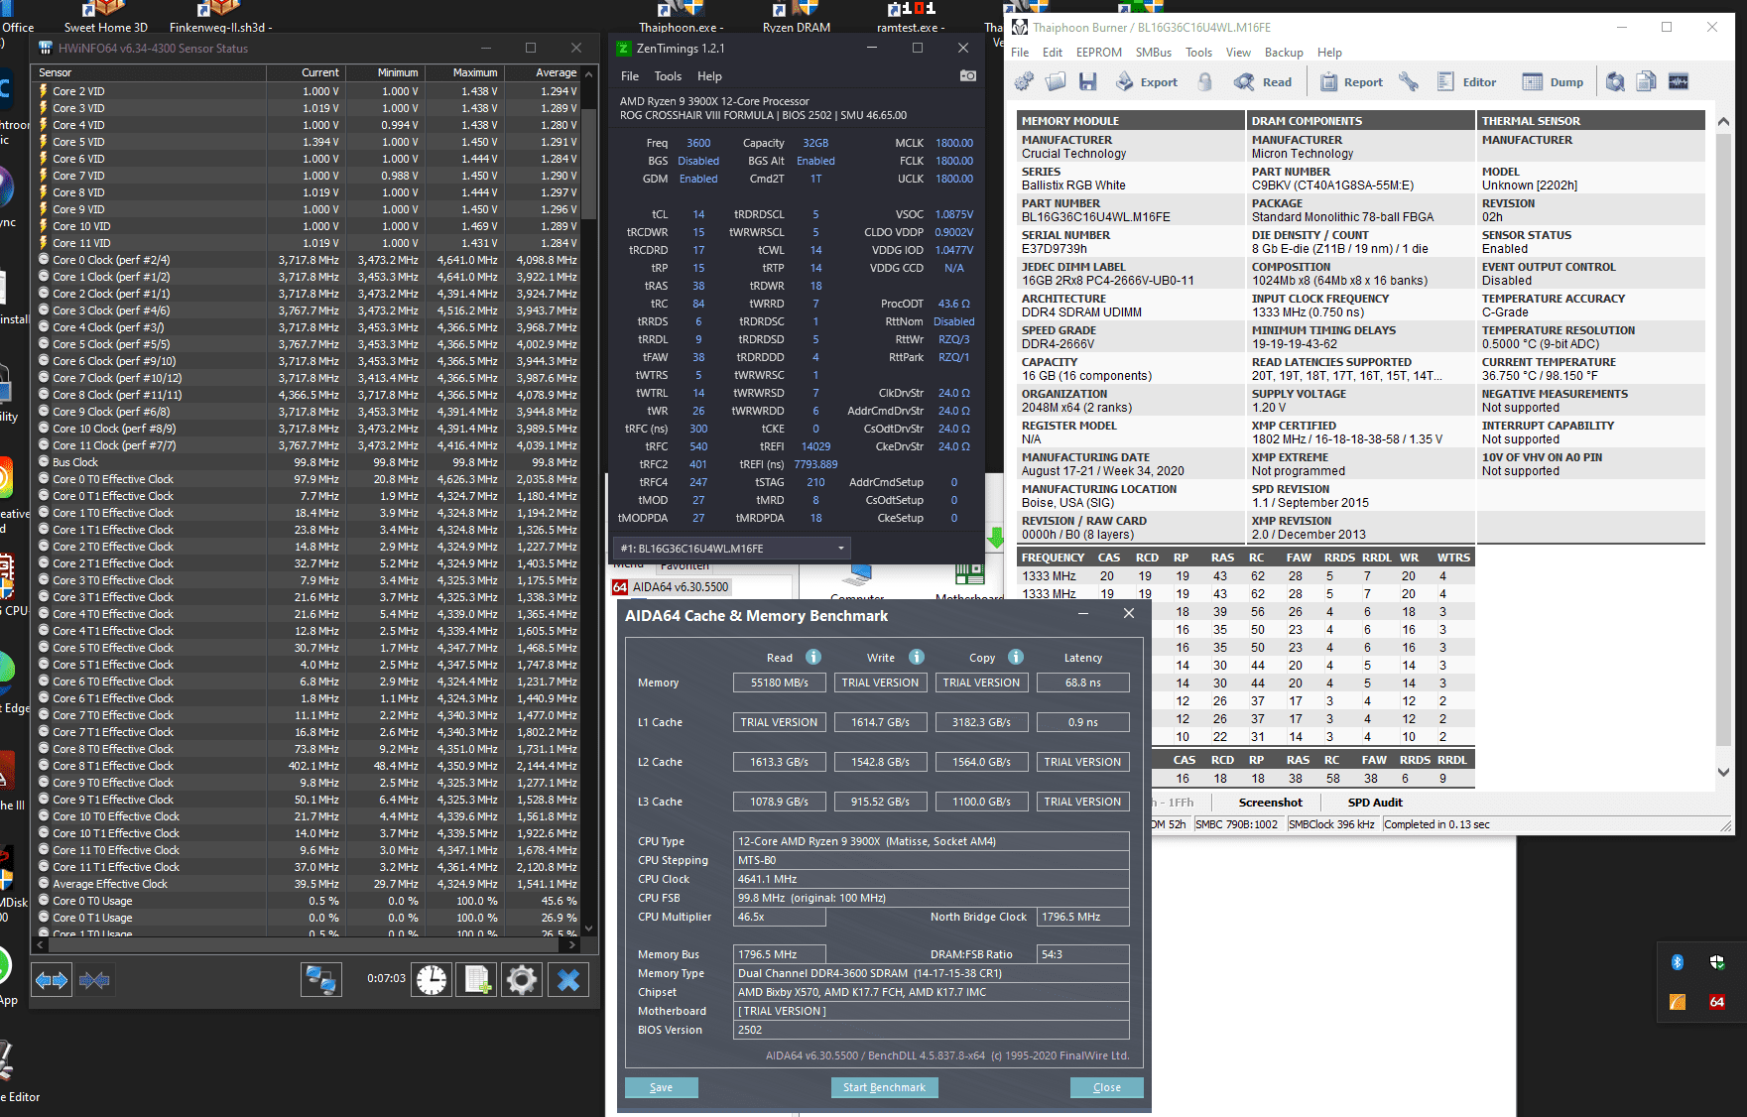
Task: Click the Sweet Home 3D desktop shortcut
Action: click(x=105, y=17)
